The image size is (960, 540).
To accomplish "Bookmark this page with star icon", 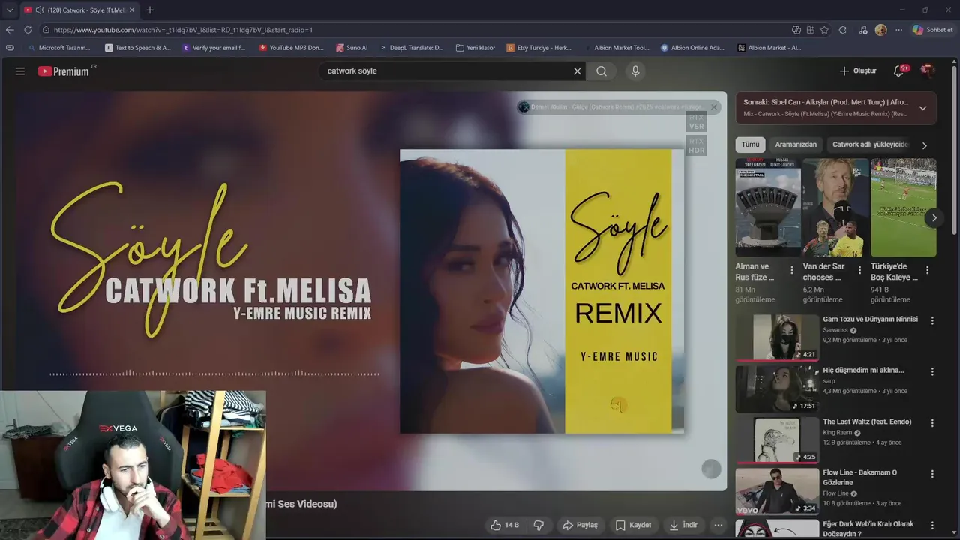I will 824,30.
